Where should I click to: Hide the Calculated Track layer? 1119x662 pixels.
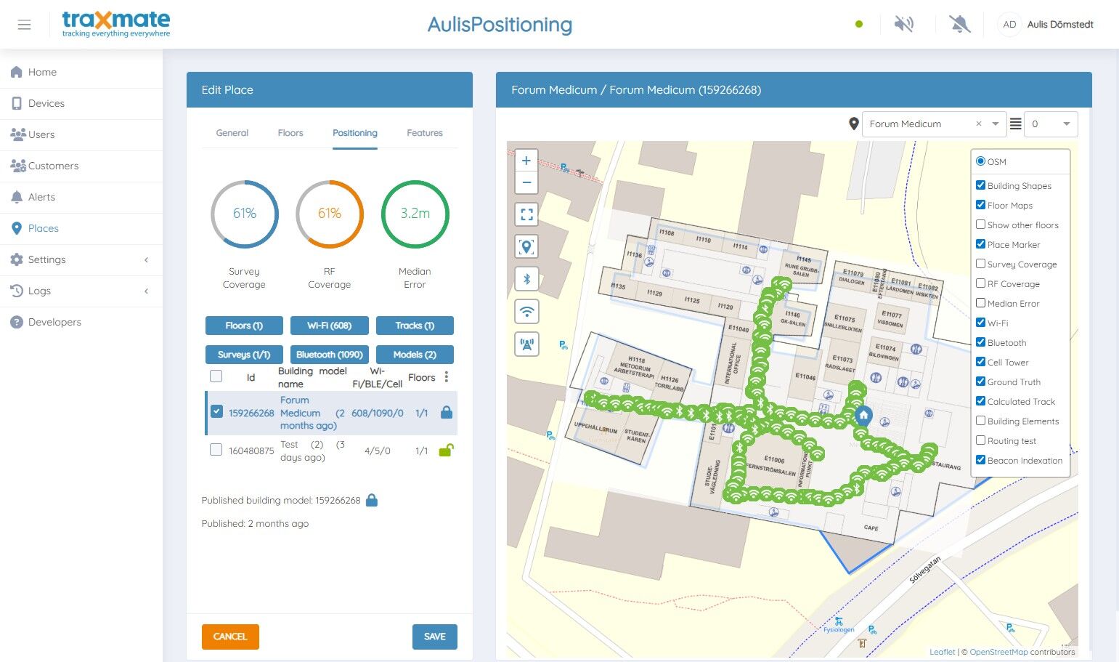pyautogui.click(x=981, y=401)
